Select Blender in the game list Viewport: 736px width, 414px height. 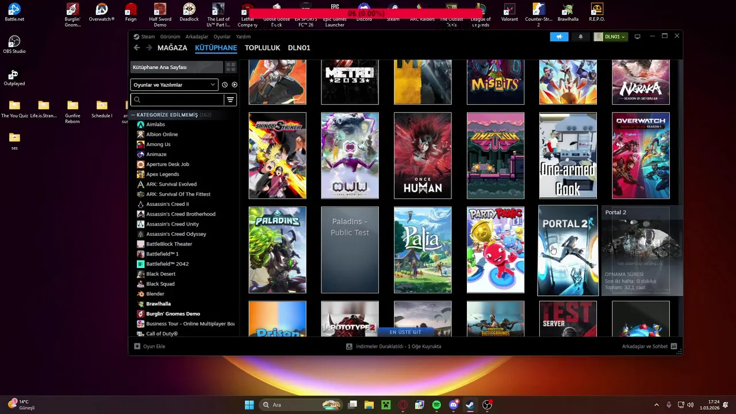pyautogui.click(x=155, y=294)
